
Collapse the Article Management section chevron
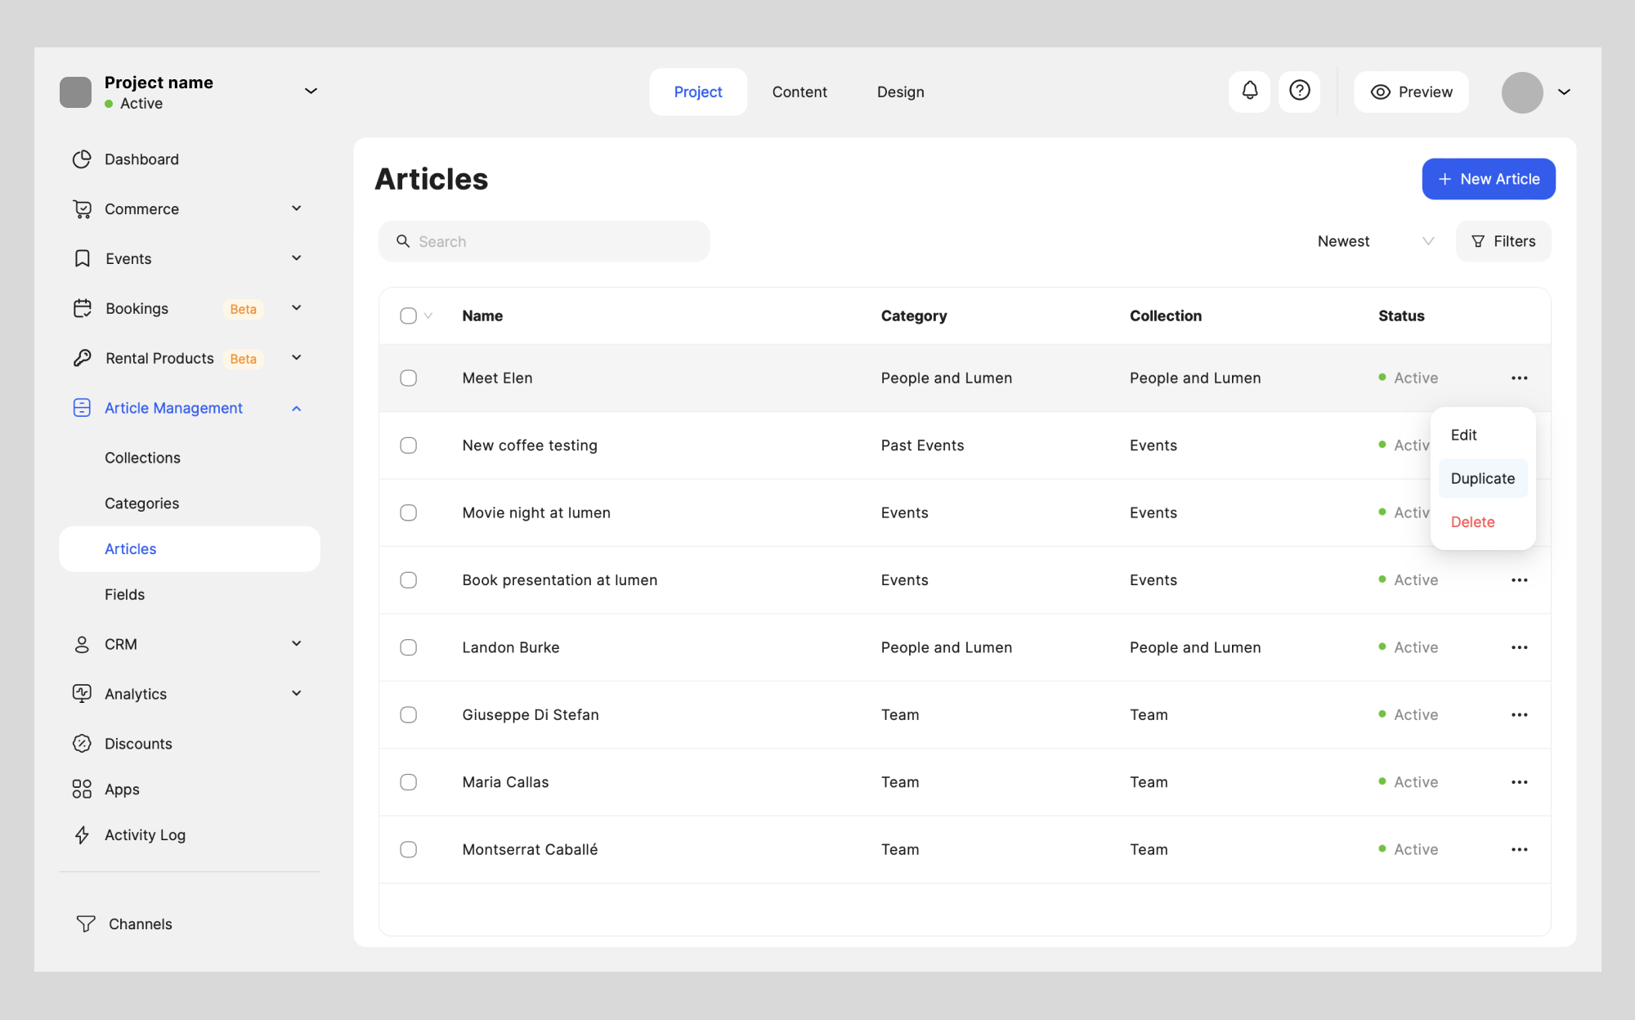point(297,409)
